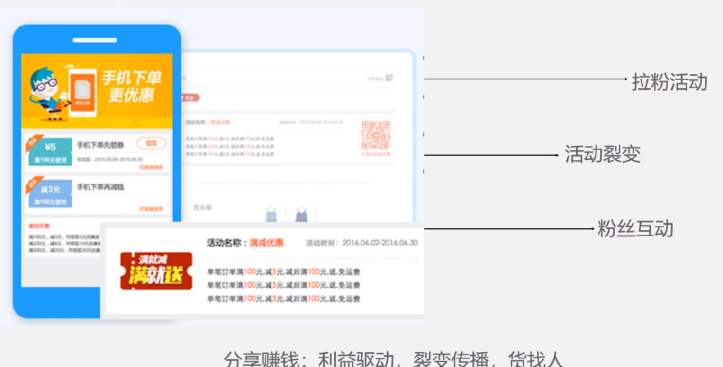
Task: Click 手机下单再减钱 coupon title
Action: coord(100,187)
